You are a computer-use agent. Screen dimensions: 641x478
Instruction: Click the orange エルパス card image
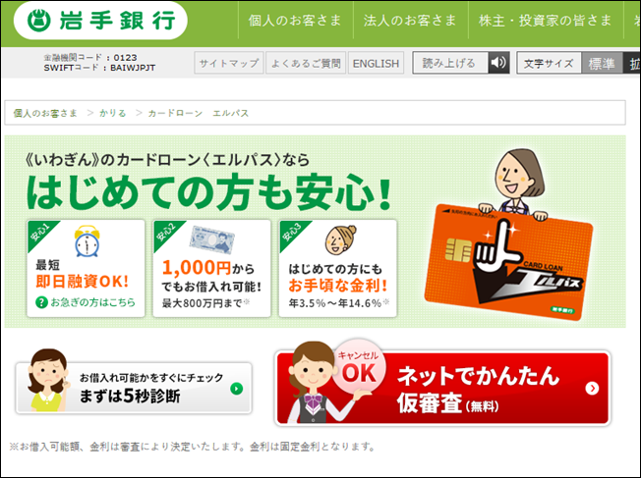[x=508, y=263]
